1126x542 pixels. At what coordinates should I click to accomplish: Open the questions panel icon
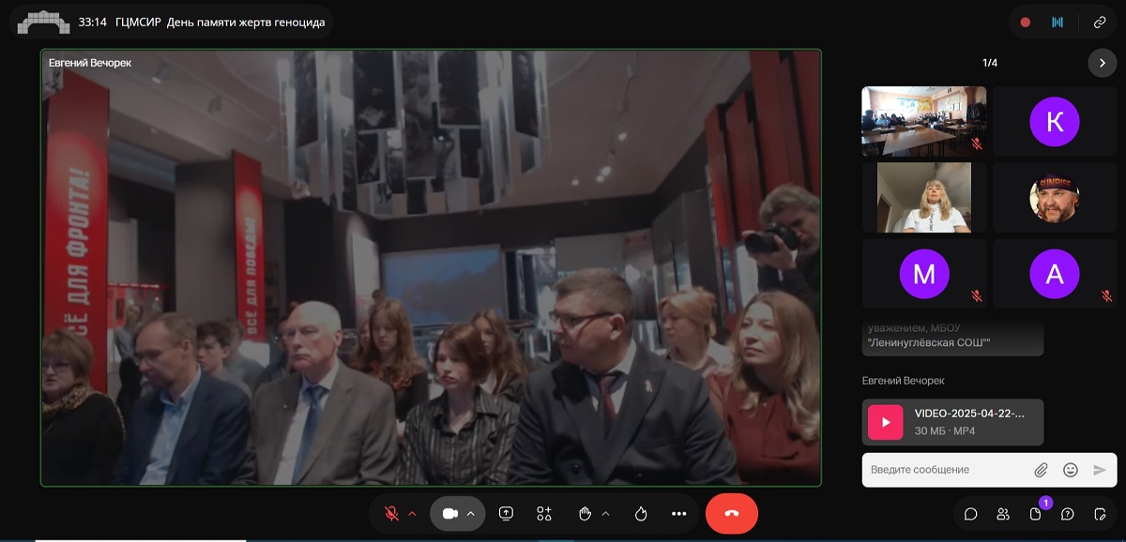(x=1067, y=514)
